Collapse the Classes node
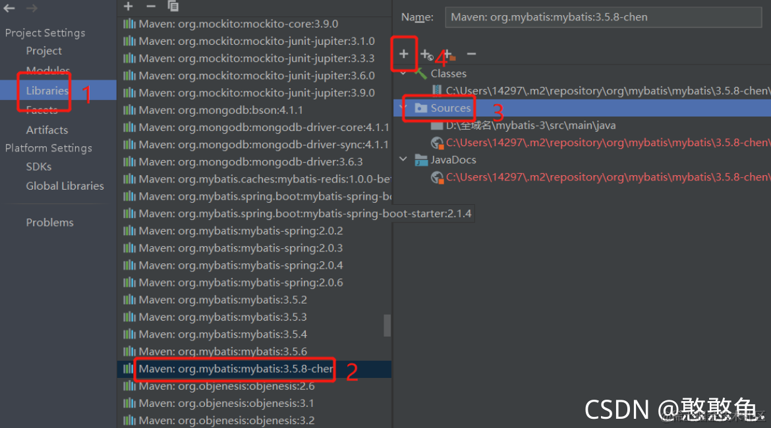Image resolution: width=771 pixels, height=428 pixels. 403,73
